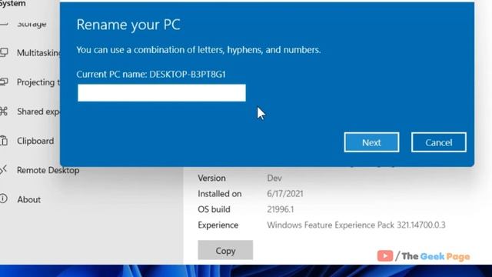Viewport: 492px width, 277px height.
Task: Click the Installed on label
Action: (x=220, y=194)
